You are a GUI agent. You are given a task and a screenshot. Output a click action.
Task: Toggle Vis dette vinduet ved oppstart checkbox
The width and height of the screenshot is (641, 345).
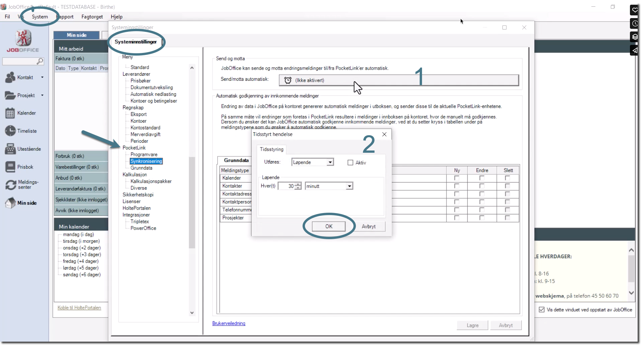(x=542, y=310)
